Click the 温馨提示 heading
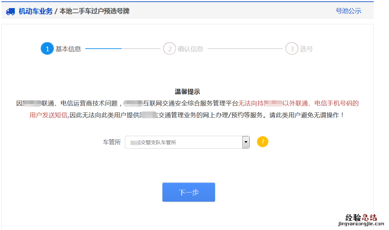This screenshot has height=230, width=389. 187,92
